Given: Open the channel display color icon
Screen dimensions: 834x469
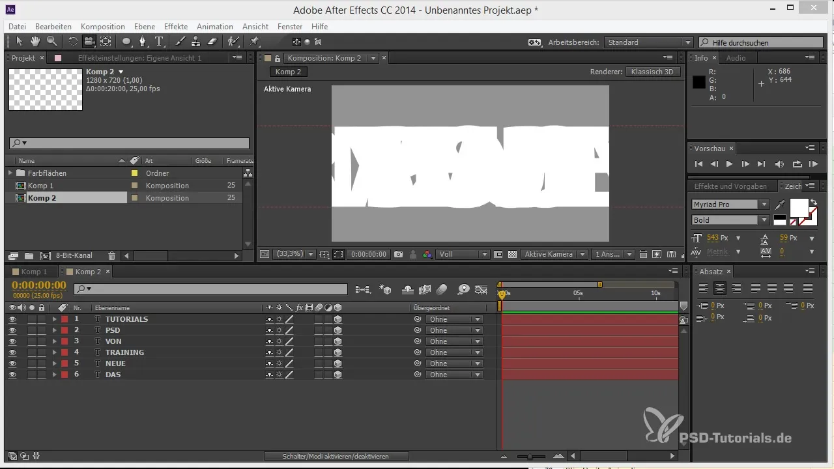Looking at the screenshot, I should point(427,254).
